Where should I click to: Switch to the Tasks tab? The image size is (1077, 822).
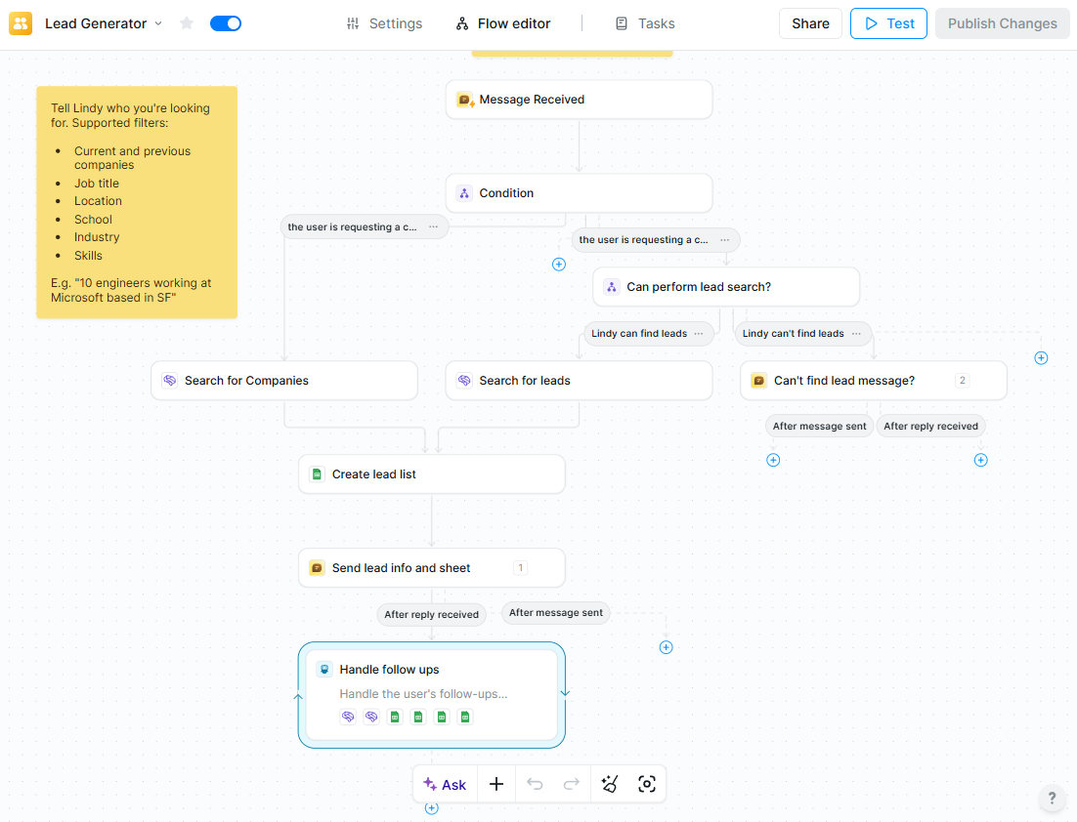[x=645, y=22]
